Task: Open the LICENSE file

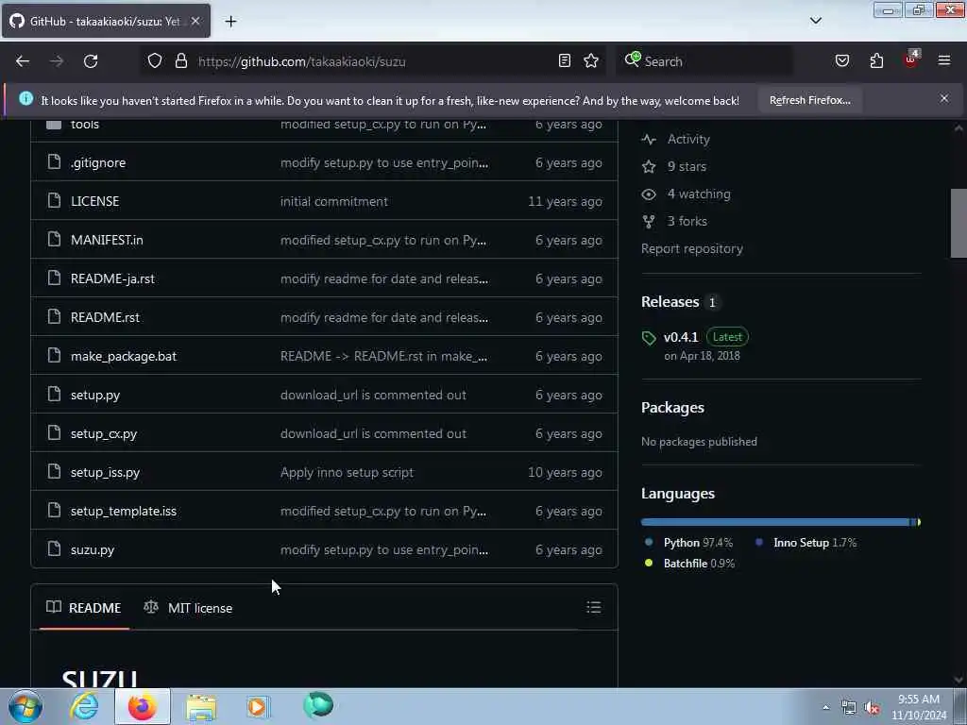Action: [95, 202]
